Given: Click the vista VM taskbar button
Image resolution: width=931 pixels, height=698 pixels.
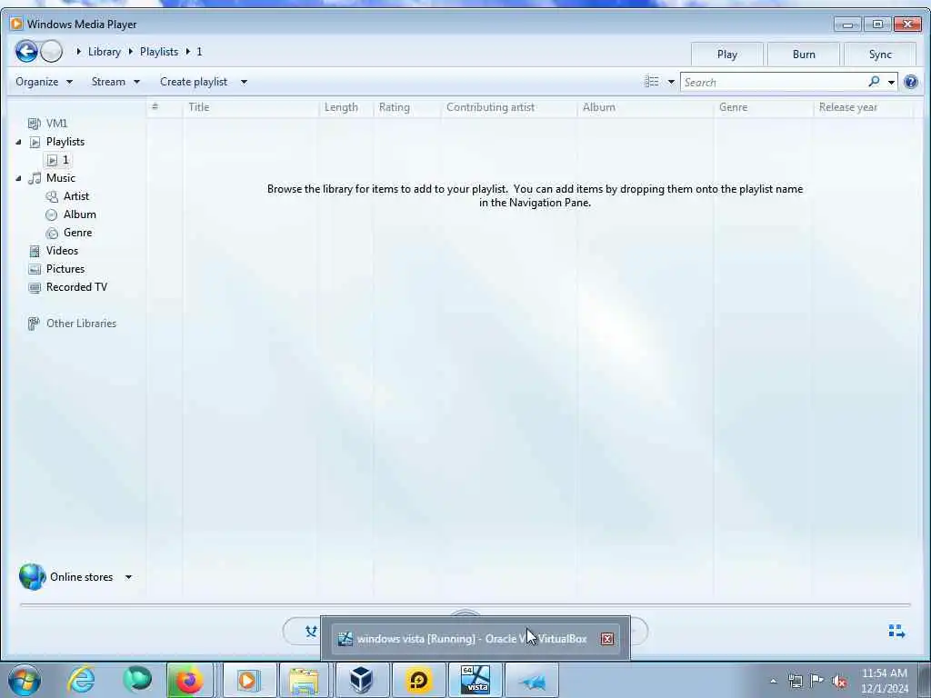Looking at the screenshot, I should click(x=475, y=680).
